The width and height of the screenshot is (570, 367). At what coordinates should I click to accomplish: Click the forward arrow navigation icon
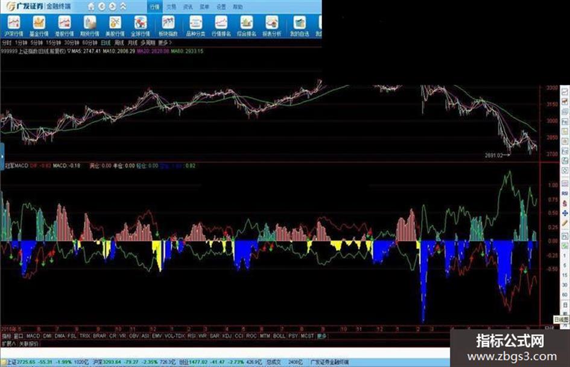coord(113,7)
